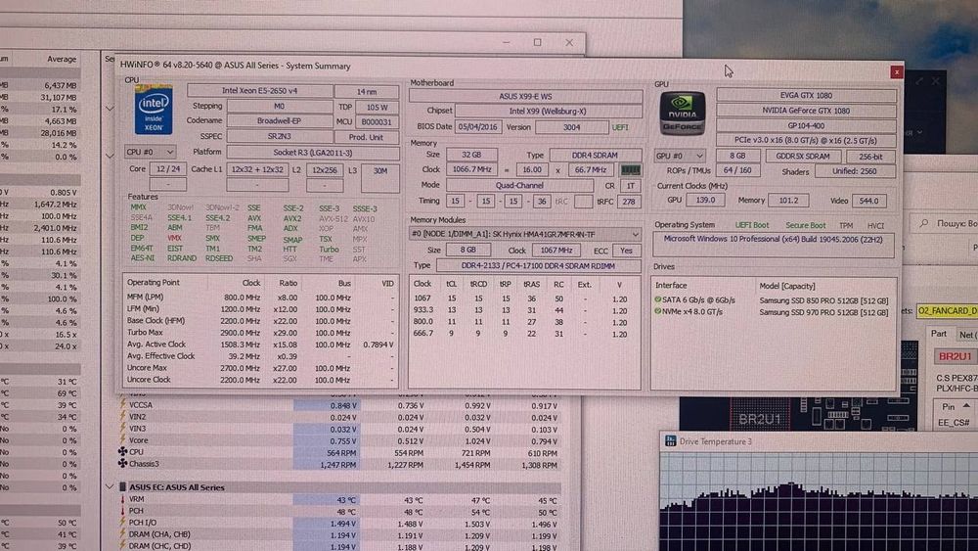Click the ASUS X99-E WS motherboard field
The image size is (978, 551).
(x=525, y=96)
